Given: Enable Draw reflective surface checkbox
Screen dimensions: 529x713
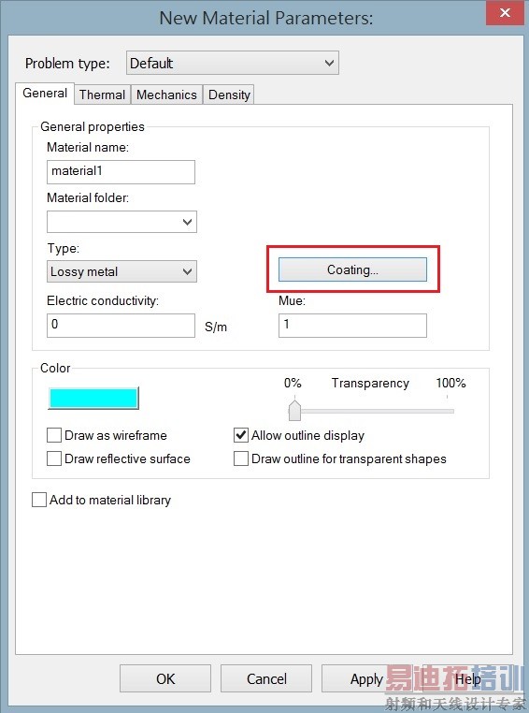Looking at the screenshot, I should point(54,458).
